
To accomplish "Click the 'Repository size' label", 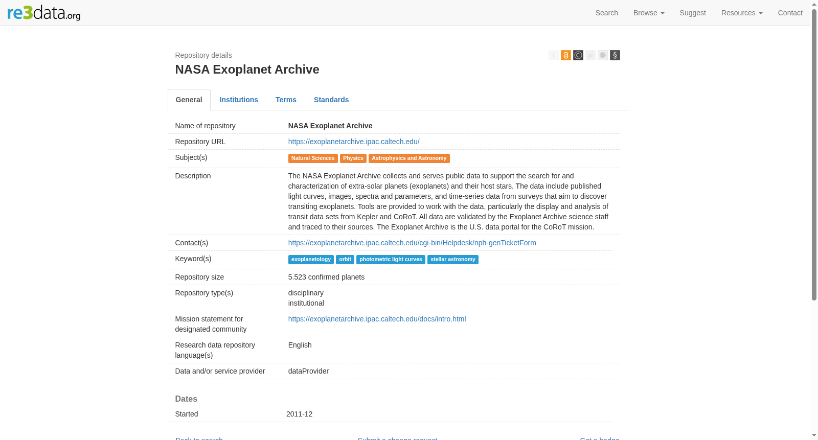I will 199,277.
